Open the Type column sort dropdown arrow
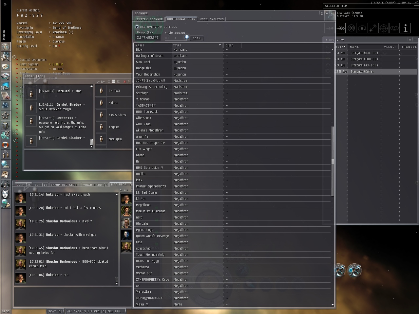The image size is (419, 314). pyautogui.click(x=220, y=45)
